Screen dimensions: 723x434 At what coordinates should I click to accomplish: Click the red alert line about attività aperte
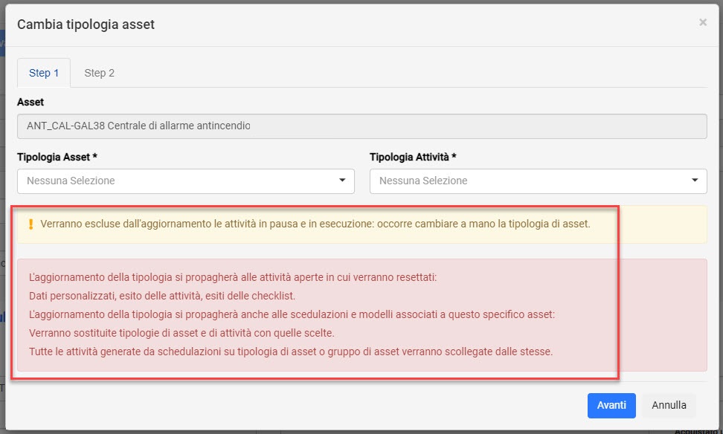point(232,277)
